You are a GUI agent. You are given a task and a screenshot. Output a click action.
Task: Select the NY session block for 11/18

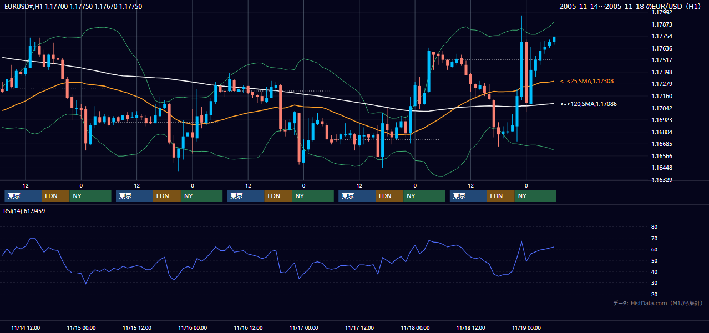pyautogui.click(x=535, y=196)
